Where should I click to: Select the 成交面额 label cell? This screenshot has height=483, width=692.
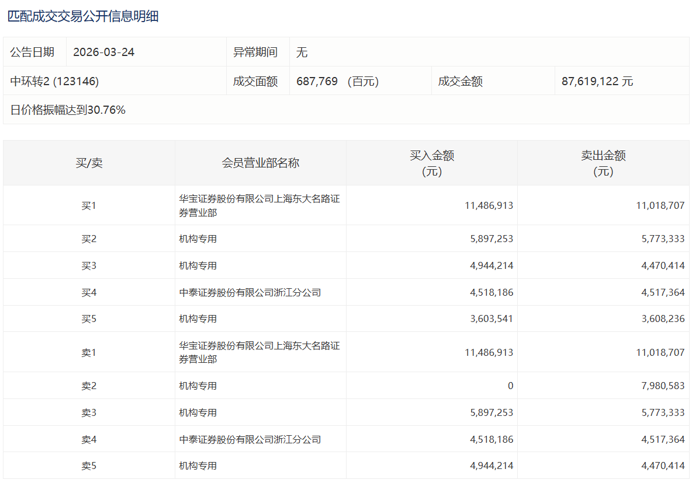(x=255, y=81)
